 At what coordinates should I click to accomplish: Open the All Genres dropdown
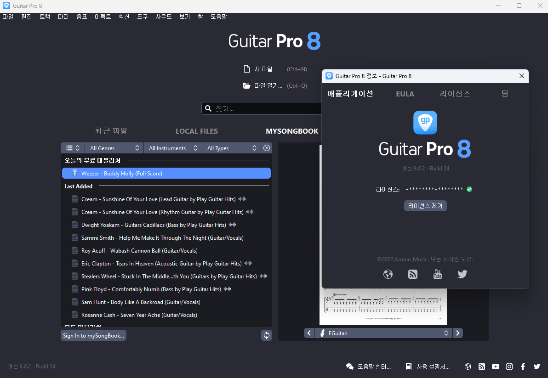tap(114, 148)
